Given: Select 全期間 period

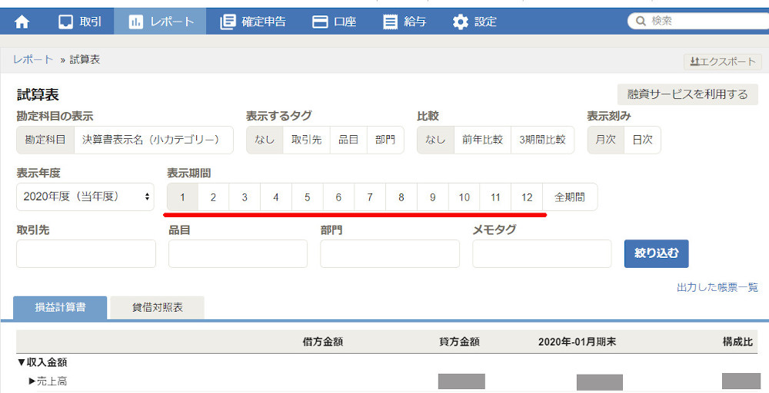Looking at the screenshot, I should pyautogui.click(x=570, y=197).
